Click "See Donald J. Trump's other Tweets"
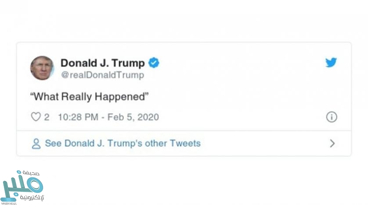Viewport: 368px width, 205px height. 123,143
